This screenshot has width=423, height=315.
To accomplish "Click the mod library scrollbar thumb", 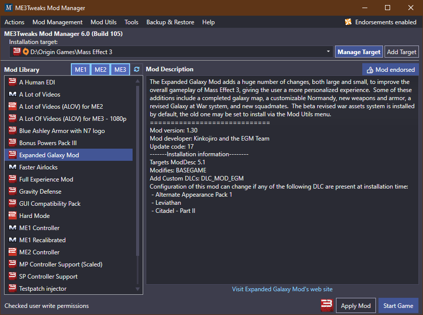I will pos(138,170).
